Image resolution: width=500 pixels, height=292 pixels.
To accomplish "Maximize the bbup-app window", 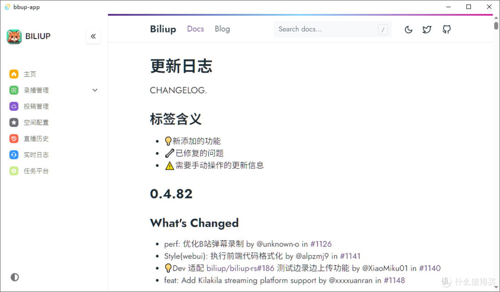I will [x=469, y=6].
